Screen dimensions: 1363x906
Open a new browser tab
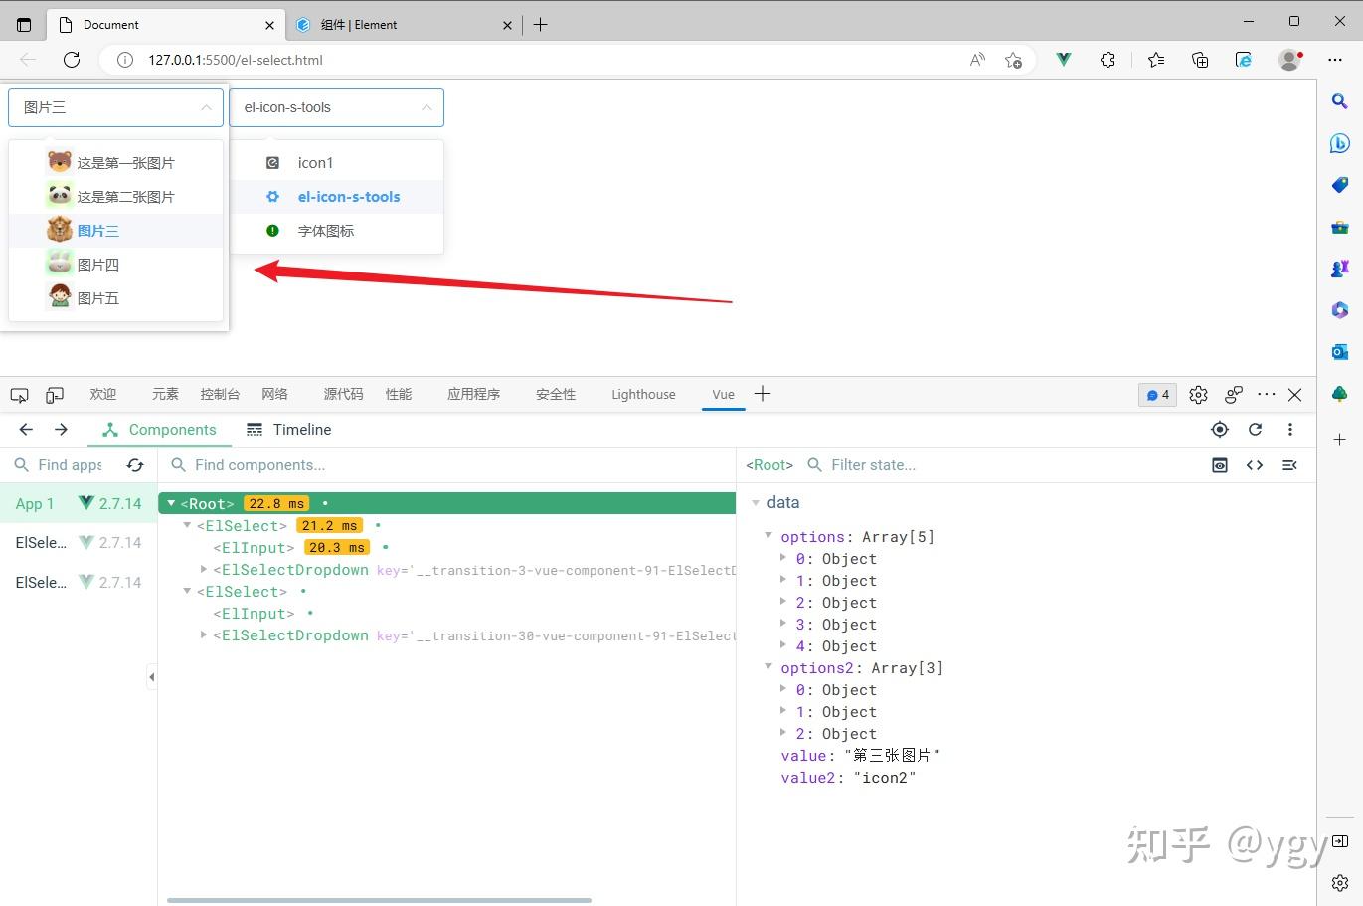click(x=540, y=25)
